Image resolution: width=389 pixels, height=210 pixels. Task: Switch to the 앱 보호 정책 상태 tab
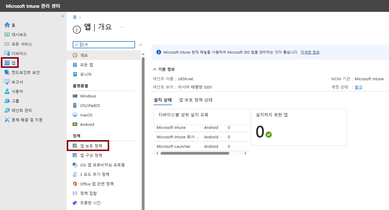pos(196,100)
